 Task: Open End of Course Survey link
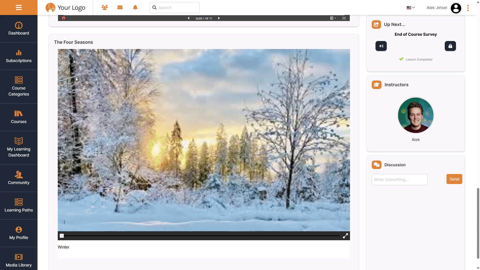point(416,34)
